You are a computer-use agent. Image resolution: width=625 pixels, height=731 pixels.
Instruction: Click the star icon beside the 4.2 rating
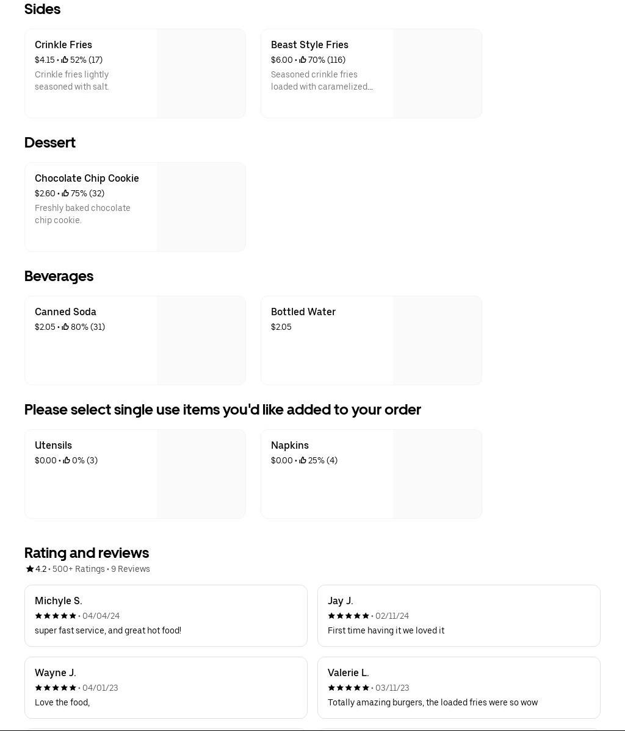(x=30, y=569)
